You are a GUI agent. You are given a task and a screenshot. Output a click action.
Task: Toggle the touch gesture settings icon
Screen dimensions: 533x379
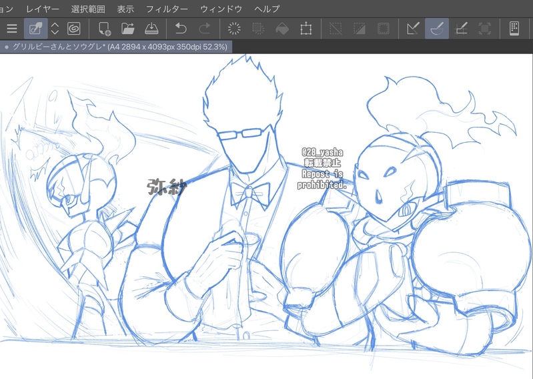36,29
